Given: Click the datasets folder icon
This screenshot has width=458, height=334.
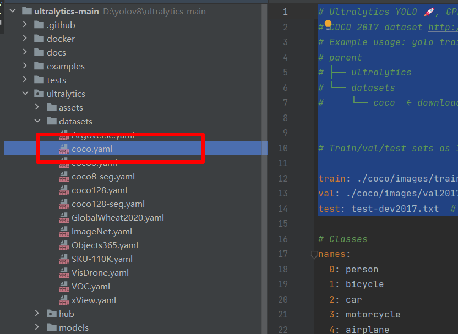Looking at the screenshot, I should (x=52, y=121).
